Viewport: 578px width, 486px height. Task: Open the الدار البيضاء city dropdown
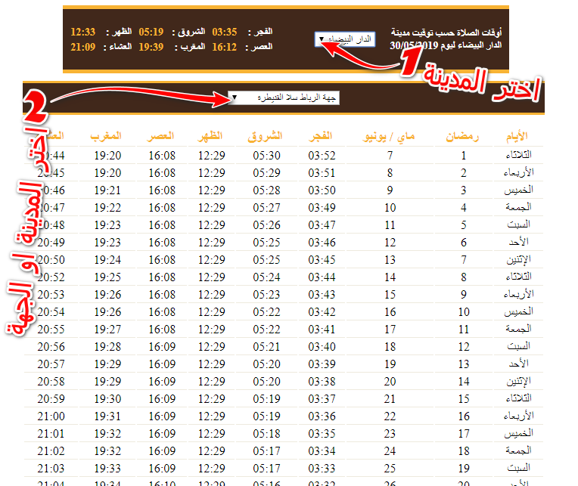pos(345,39)
